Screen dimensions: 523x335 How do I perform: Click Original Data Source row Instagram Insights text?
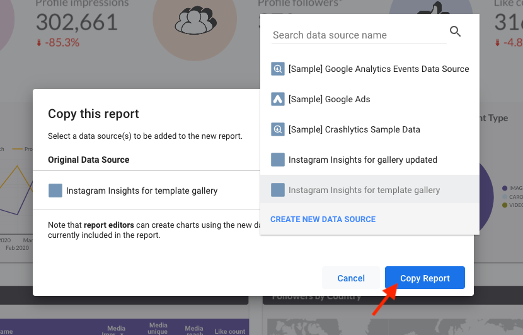click(142, 191)
